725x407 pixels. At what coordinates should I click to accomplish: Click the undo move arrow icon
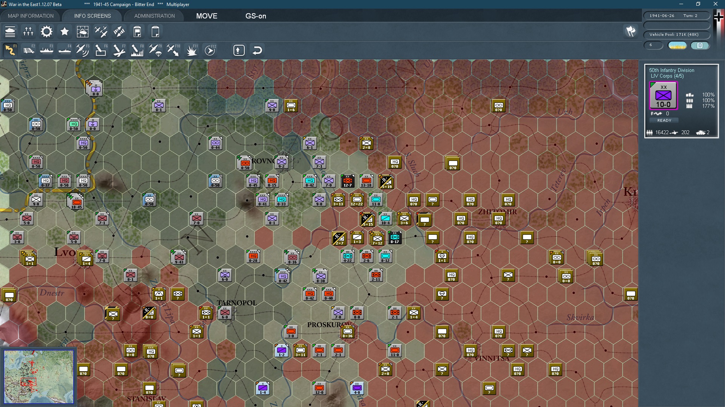tap(257, 50)
